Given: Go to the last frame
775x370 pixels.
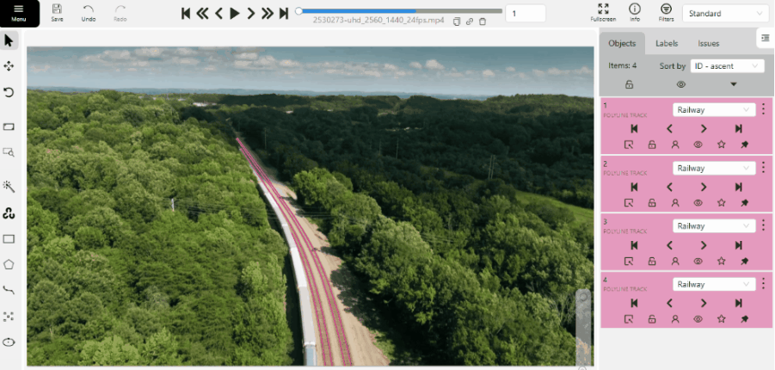Looking at the screenshot, I should coord(284,14).
